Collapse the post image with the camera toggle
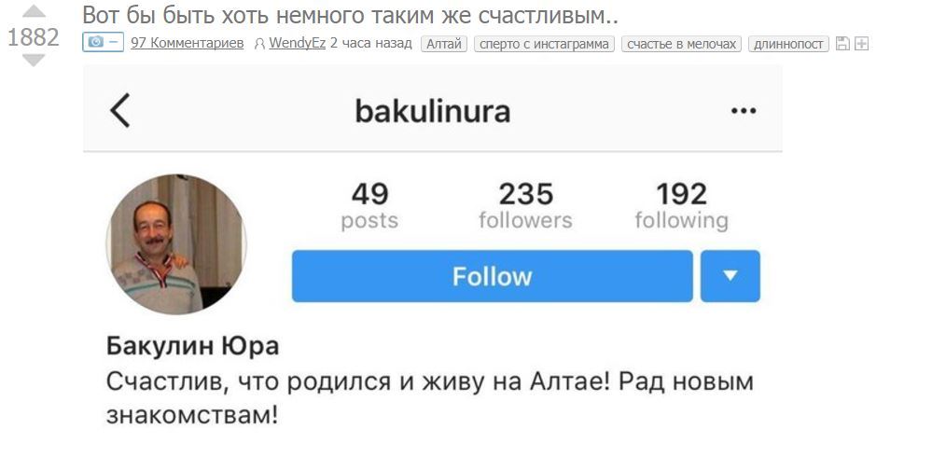Viewport: 932px width, 457px height. pyautogui.click(x=103, y=43)
